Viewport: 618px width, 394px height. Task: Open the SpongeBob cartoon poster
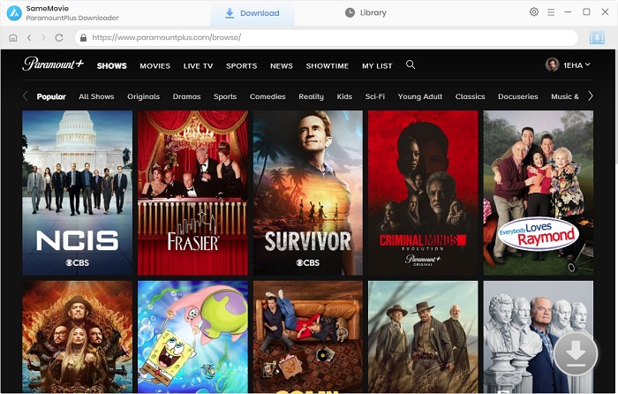coord(192,337)
